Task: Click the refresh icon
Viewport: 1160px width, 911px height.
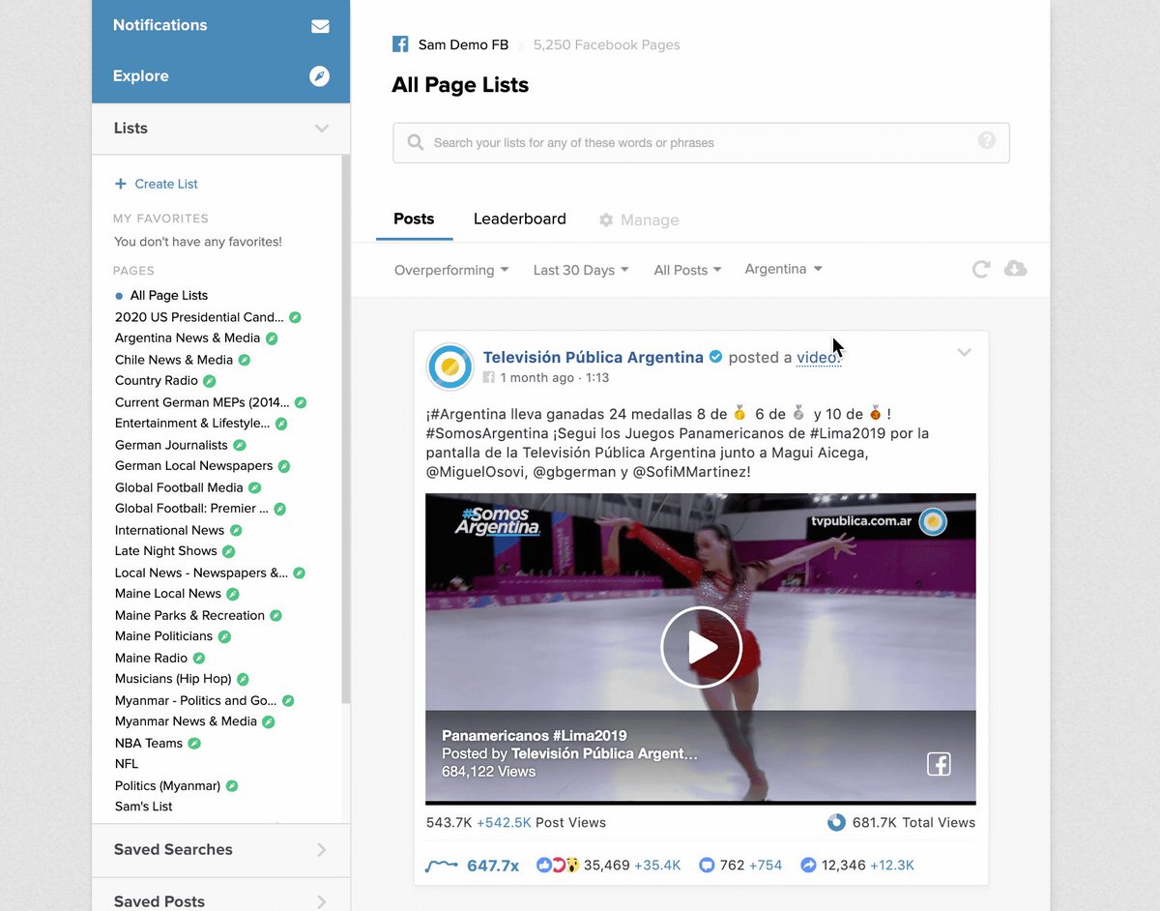Action: coord(981,269)
